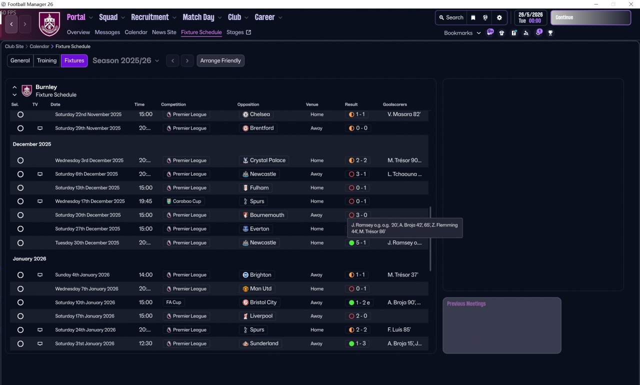Open the messages icon showing 9+ badge

pos(490,32)
